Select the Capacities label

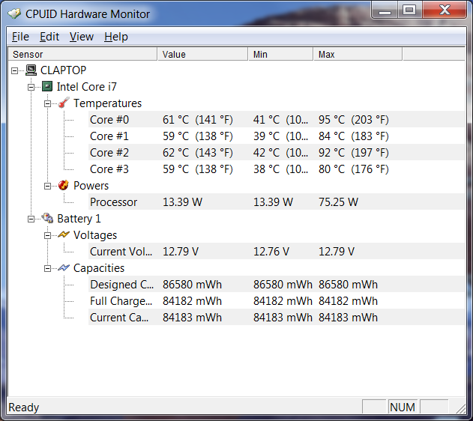[x=99, y=268]
